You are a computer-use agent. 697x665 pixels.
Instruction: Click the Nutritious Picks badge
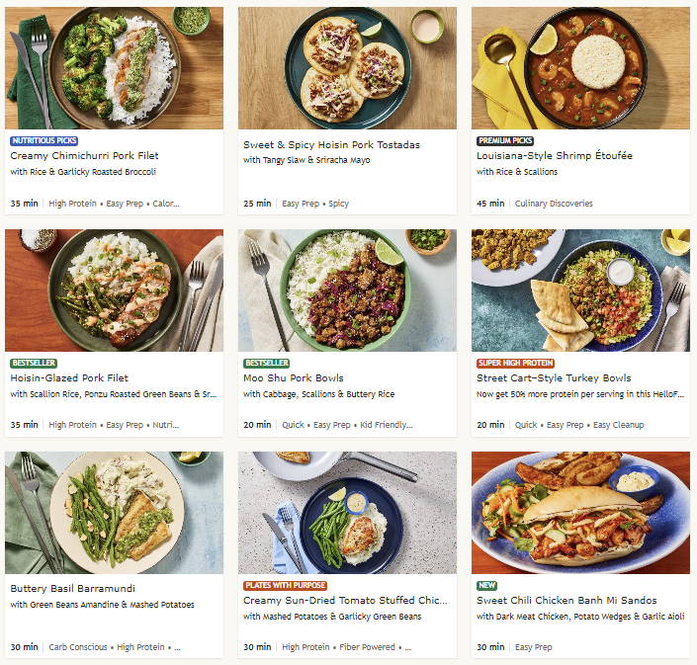pyautogui.click(x=47, y=141)
